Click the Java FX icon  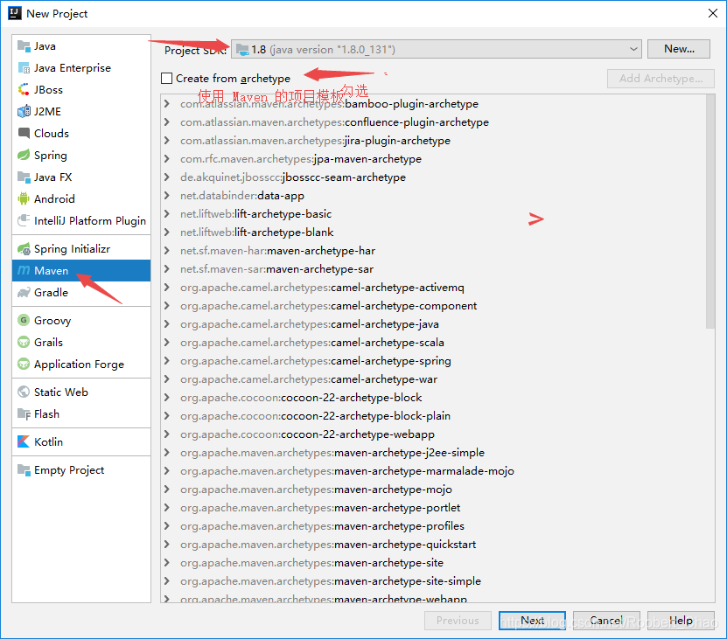point(24,177)
